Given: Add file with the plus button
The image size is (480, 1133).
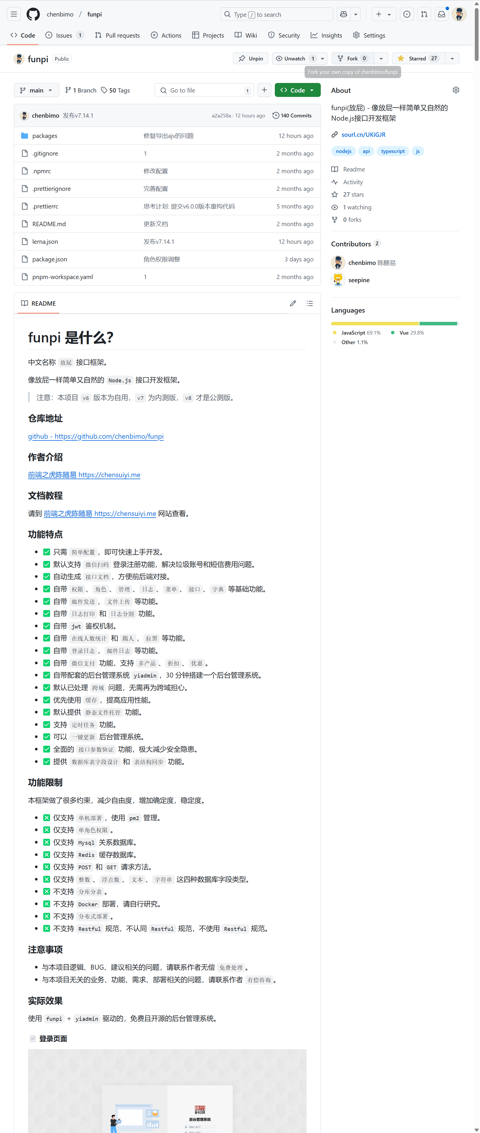Looking at the screenshot, I should [264, 90].
